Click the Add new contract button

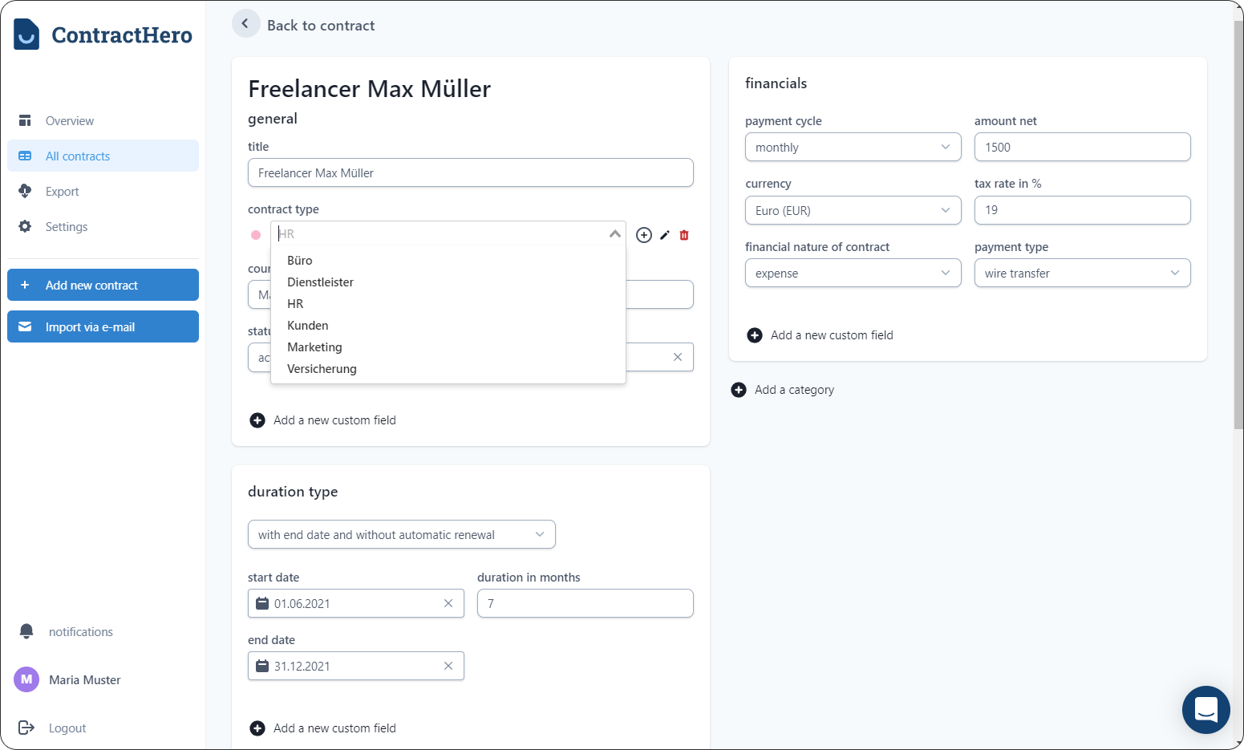click(103, 285)
